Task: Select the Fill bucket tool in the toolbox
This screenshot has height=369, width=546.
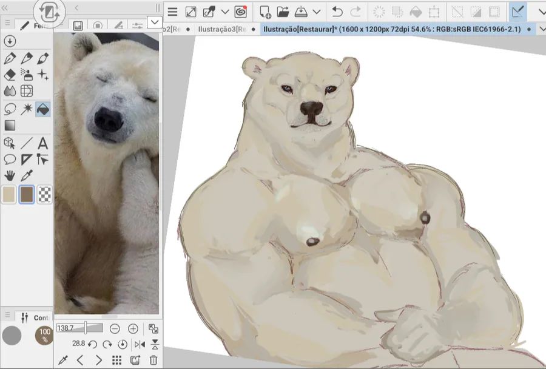Action: pyautogui.click(x=43, y=109)
